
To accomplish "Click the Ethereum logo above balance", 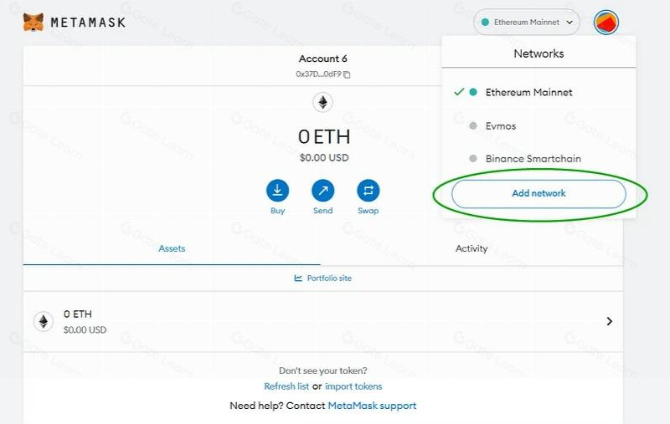I will click(x=322, y=103).
